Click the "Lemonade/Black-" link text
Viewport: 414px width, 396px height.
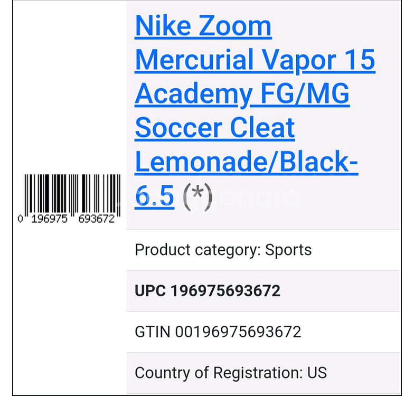coord(246,163)
